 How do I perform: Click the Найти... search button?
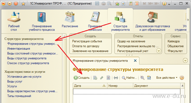(x=129, y=78)
